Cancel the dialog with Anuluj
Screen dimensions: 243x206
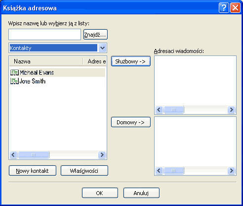(x=141, y=193)
